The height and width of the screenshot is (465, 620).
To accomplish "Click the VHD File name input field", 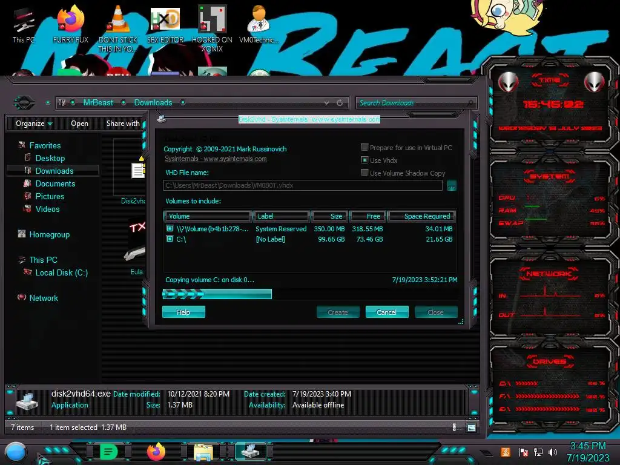I will pyautogui.click(x=303, y=185).
